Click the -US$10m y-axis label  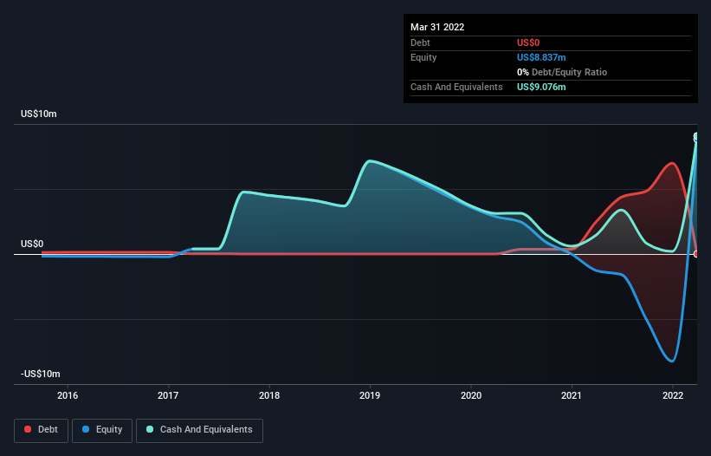click(x=41, y=374)
